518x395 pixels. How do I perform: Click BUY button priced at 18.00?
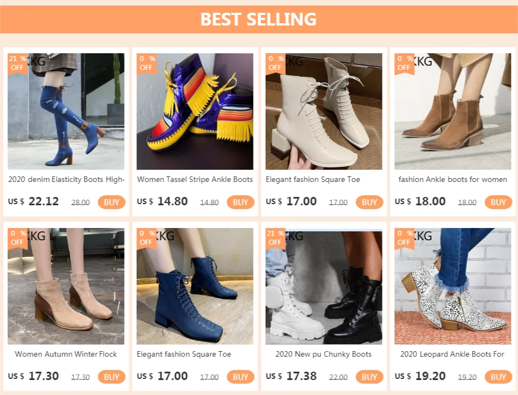pos(498,202)
